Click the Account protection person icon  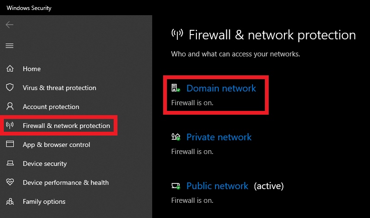(x=10, y=107)
